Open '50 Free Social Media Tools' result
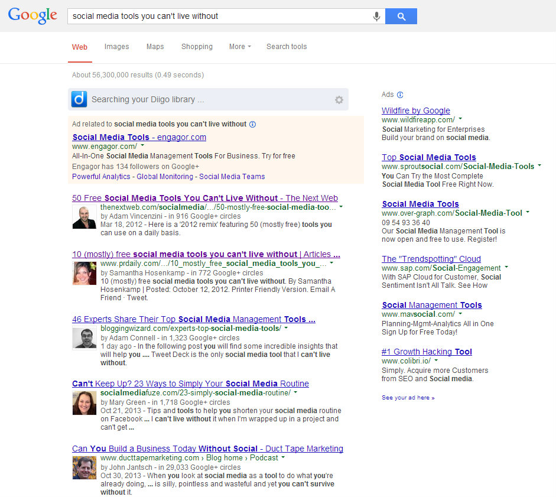556x497 pixels. tap(205, 198)
